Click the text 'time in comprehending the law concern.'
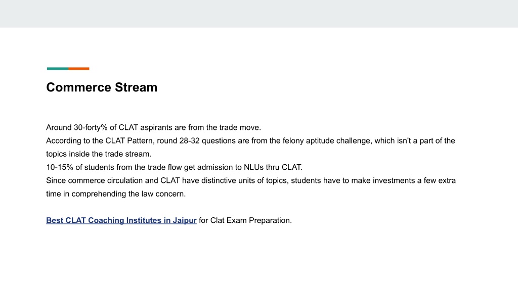Image resolution: width=518 pixels, height=291 pixels. (x=116, y=194)
